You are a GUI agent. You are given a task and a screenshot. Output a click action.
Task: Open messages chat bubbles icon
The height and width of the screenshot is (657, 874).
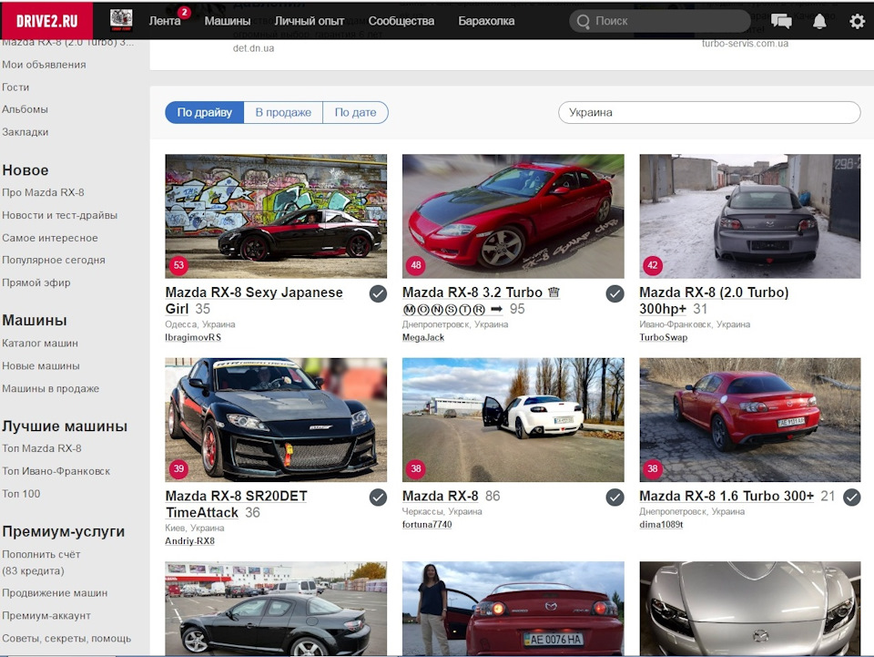[781, 21]
